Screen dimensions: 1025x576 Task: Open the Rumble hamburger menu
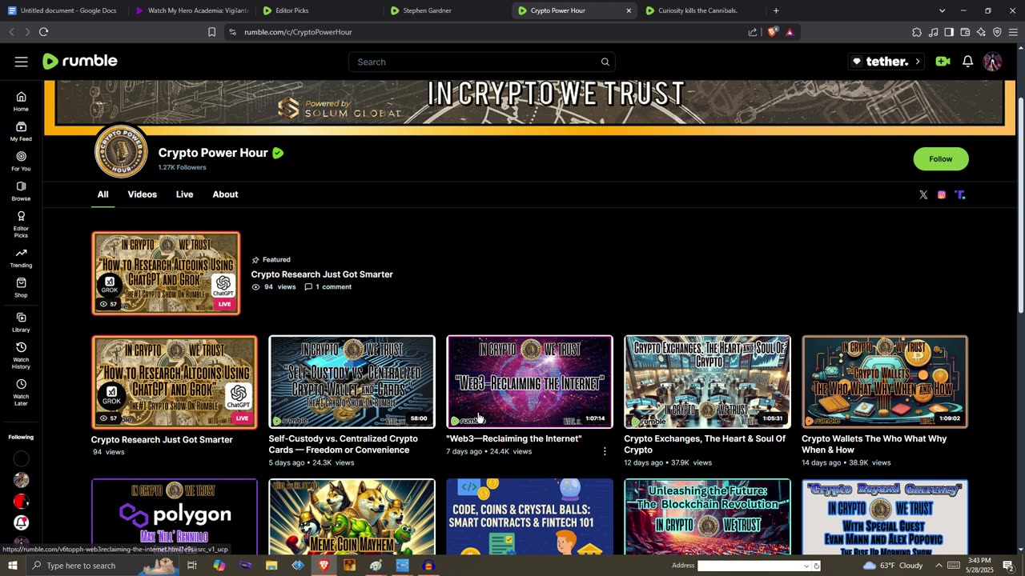pos(22,62)
